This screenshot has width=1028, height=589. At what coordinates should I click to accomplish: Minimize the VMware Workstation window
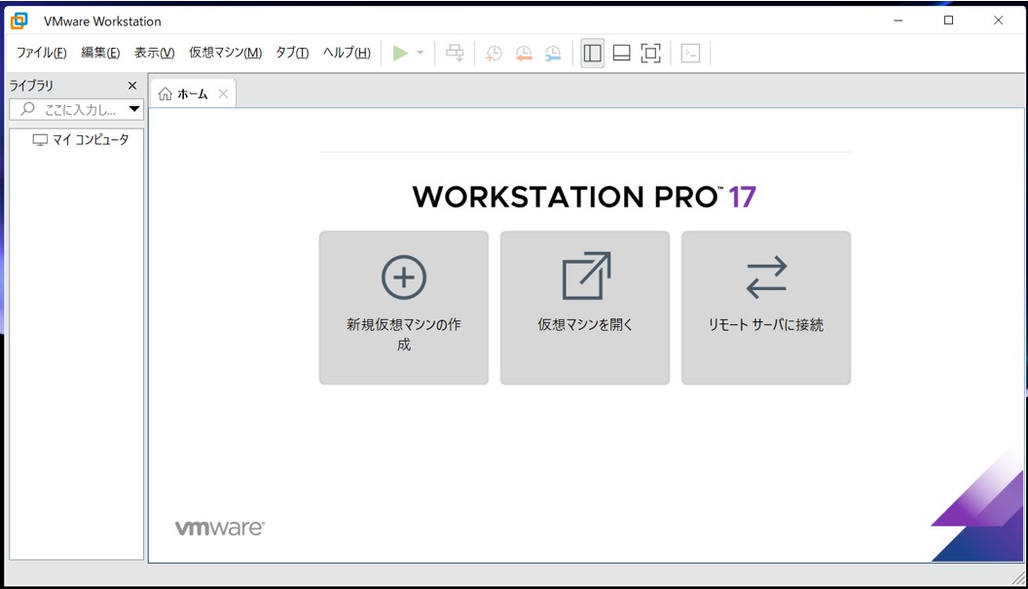899,20
